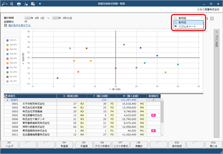Screen dimensions: 223x154
Task: Click the search preview icon in title bar
Action: tap(12, 4)
